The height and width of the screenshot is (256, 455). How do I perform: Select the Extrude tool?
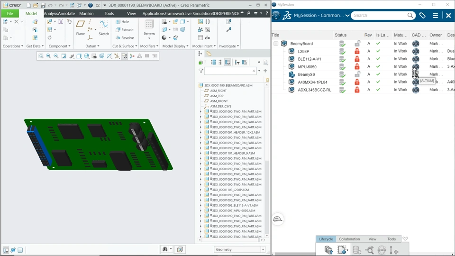click(x=125, y=29)
